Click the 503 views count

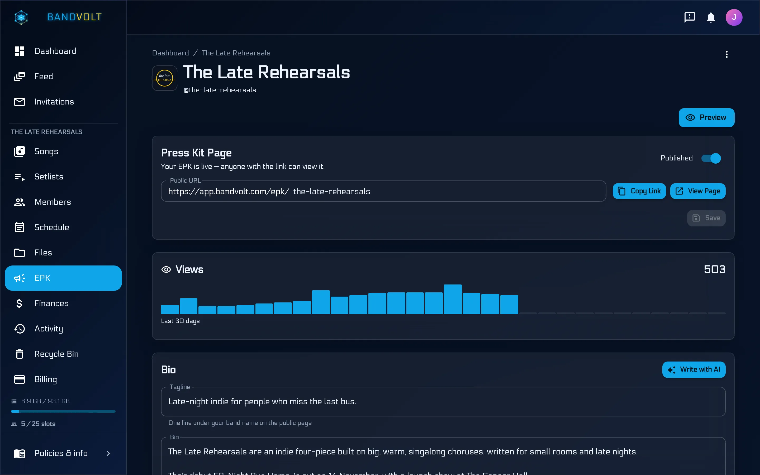(x=714, y=269)
